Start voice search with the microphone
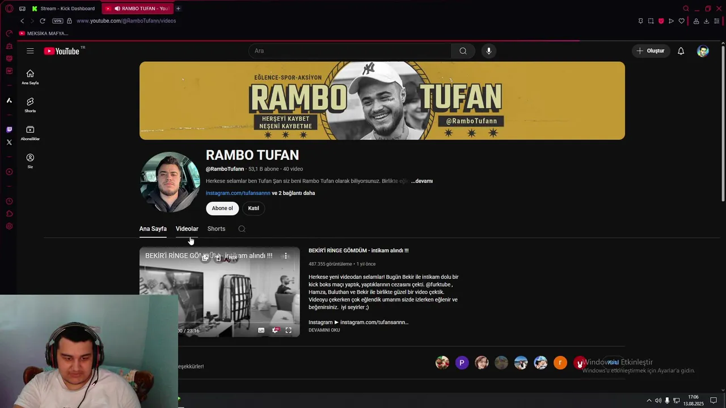The width and height of the screenshot is (726, 408). (488, 51)
